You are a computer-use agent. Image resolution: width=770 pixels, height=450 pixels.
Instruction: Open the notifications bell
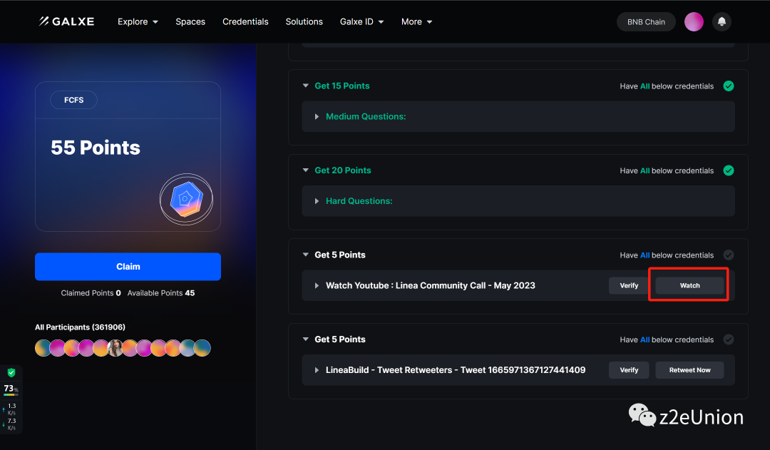tap(722, 21)
